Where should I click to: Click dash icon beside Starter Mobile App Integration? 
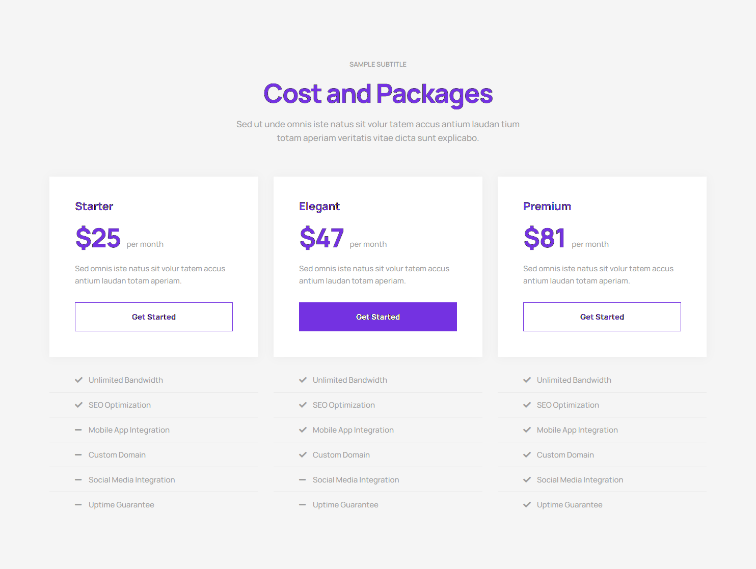[78, 430]
